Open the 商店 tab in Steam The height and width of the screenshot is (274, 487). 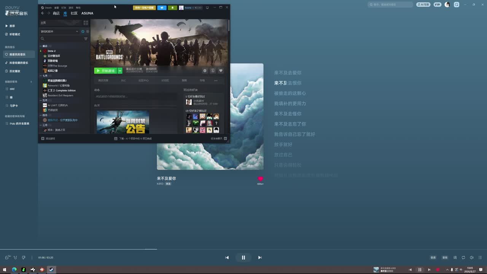(56, 13)
